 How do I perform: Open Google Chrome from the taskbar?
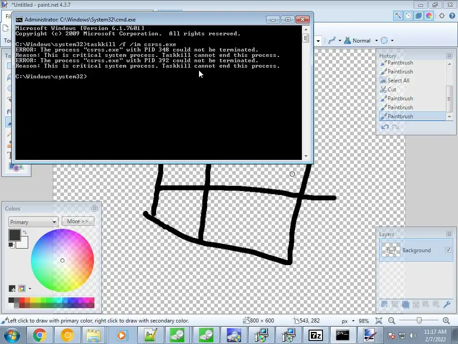39,335
